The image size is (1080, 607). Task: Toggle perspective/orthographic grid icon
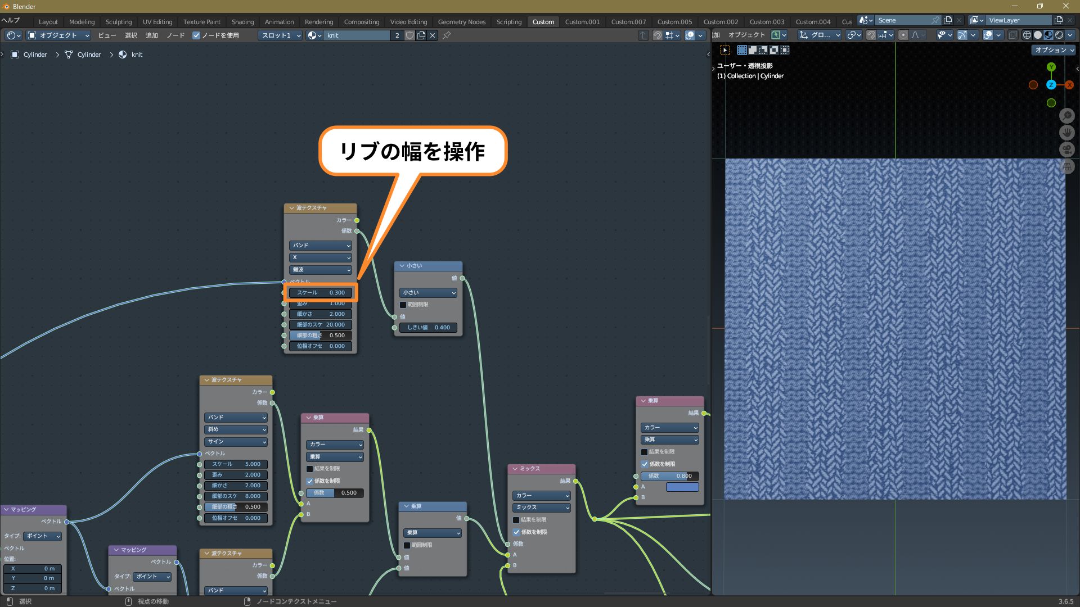[1067, 166]
